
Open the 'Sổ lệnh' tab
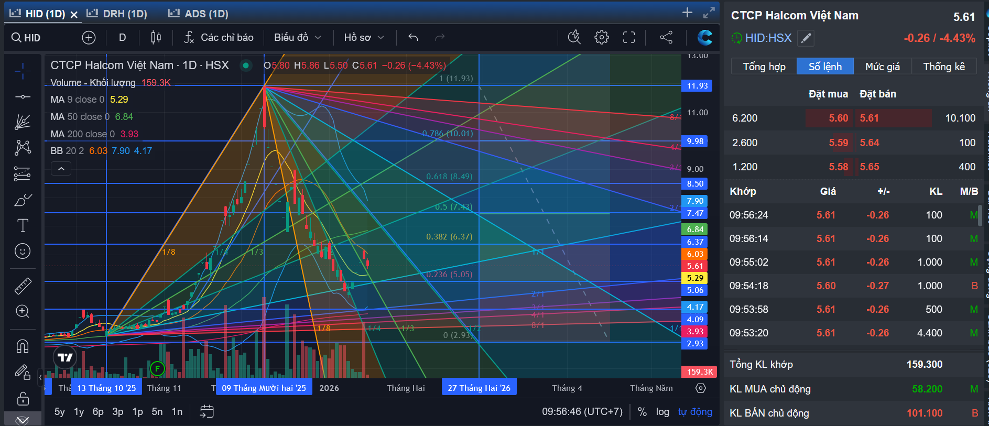[x=825, y=67]
